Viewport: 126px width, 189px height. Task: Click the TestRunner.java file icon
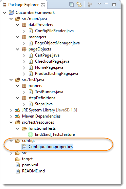(31, 92)
